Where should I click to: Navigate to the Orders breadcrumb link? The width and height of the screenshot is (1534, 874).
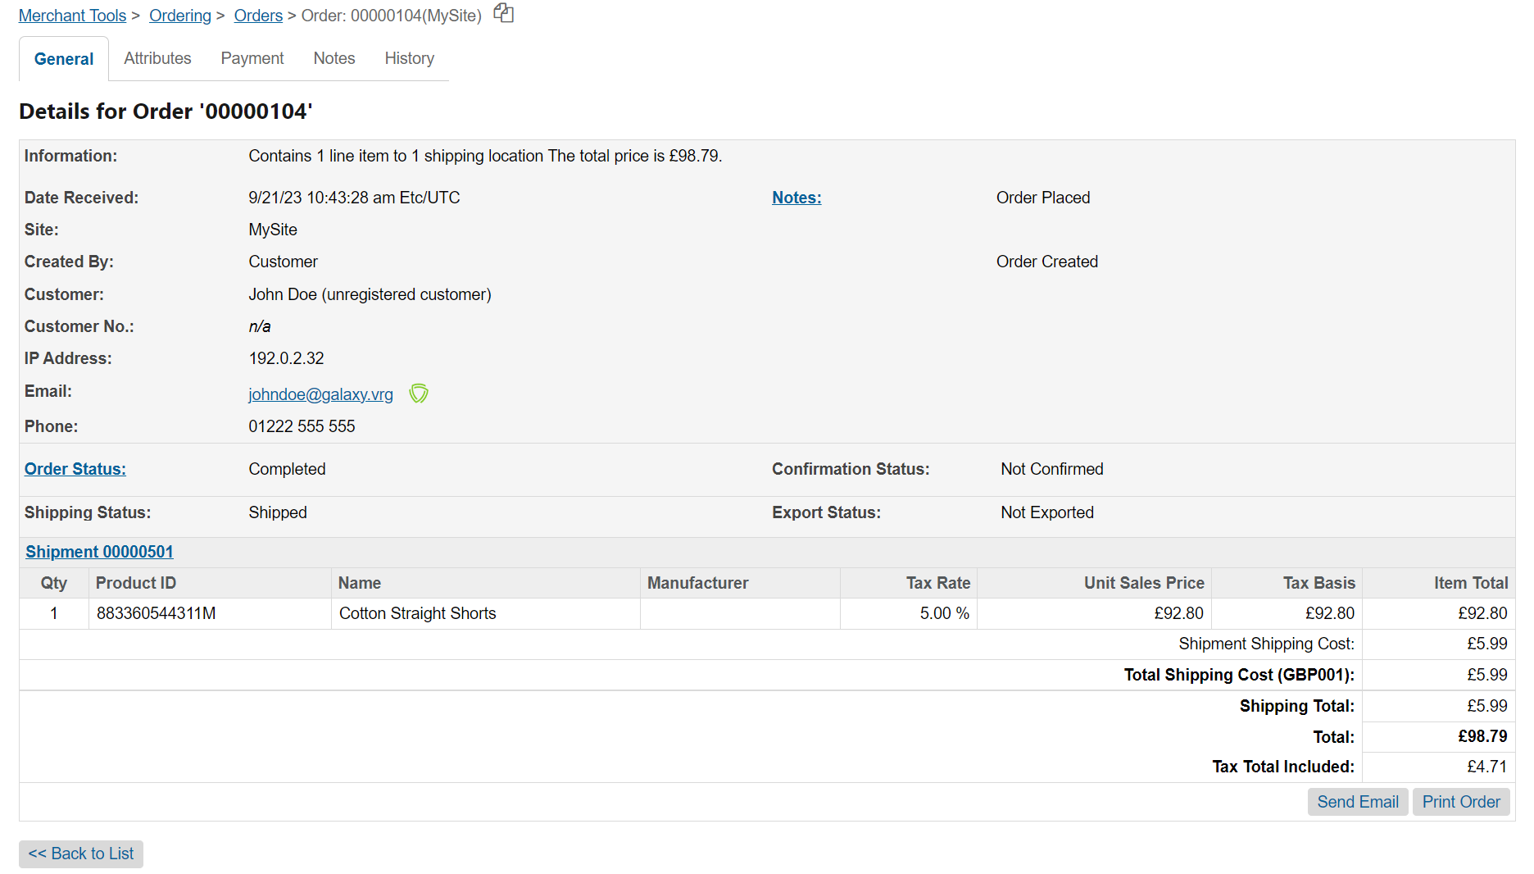pos(258,16)
